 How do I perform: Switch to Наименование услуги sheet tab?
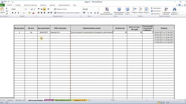(63, 100)
